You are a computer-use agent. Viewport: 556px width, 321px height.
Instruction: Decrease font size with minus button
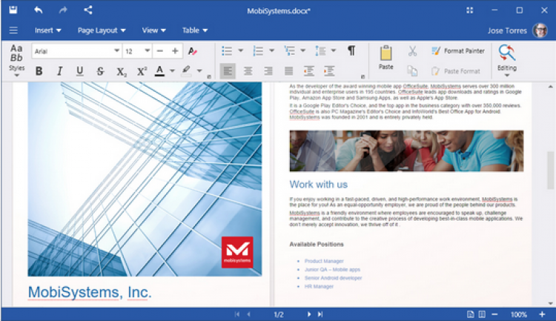160,51
